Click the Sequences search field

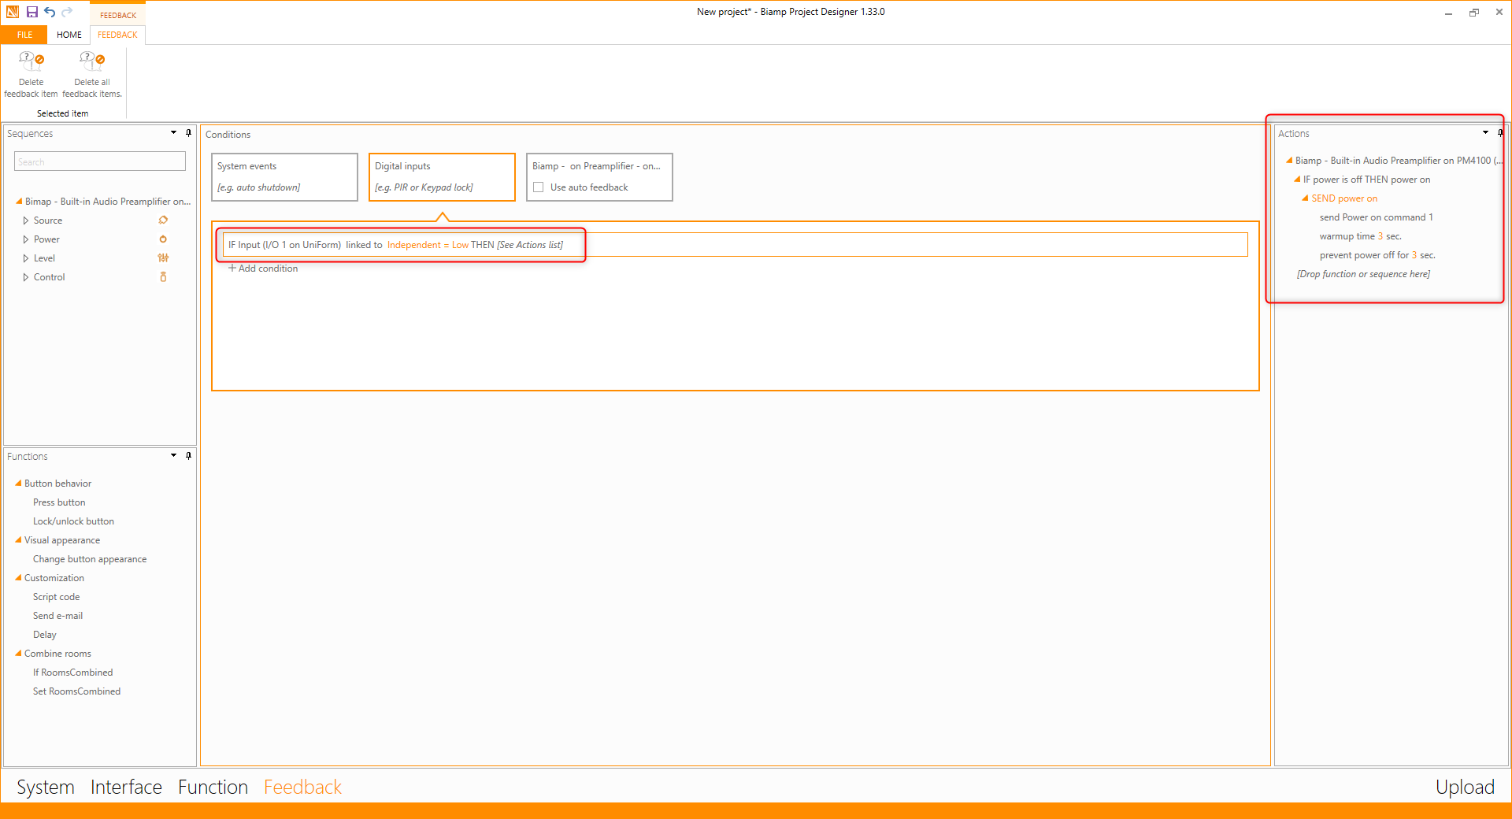point(100,161)
